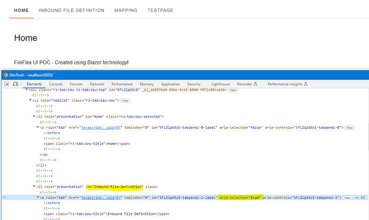Click the ellipsis beside the selected DOM row
This screenshot has height=220, width=369.
pyautogui.click(x=4, y=197)
